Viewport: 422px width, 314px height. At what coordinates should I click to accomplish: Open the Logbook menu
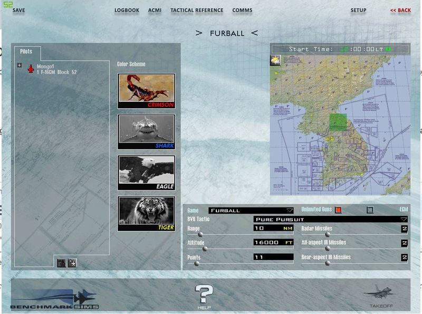[x=127, y=10]
